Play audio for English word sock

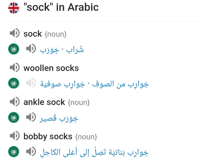click(15, 33)
